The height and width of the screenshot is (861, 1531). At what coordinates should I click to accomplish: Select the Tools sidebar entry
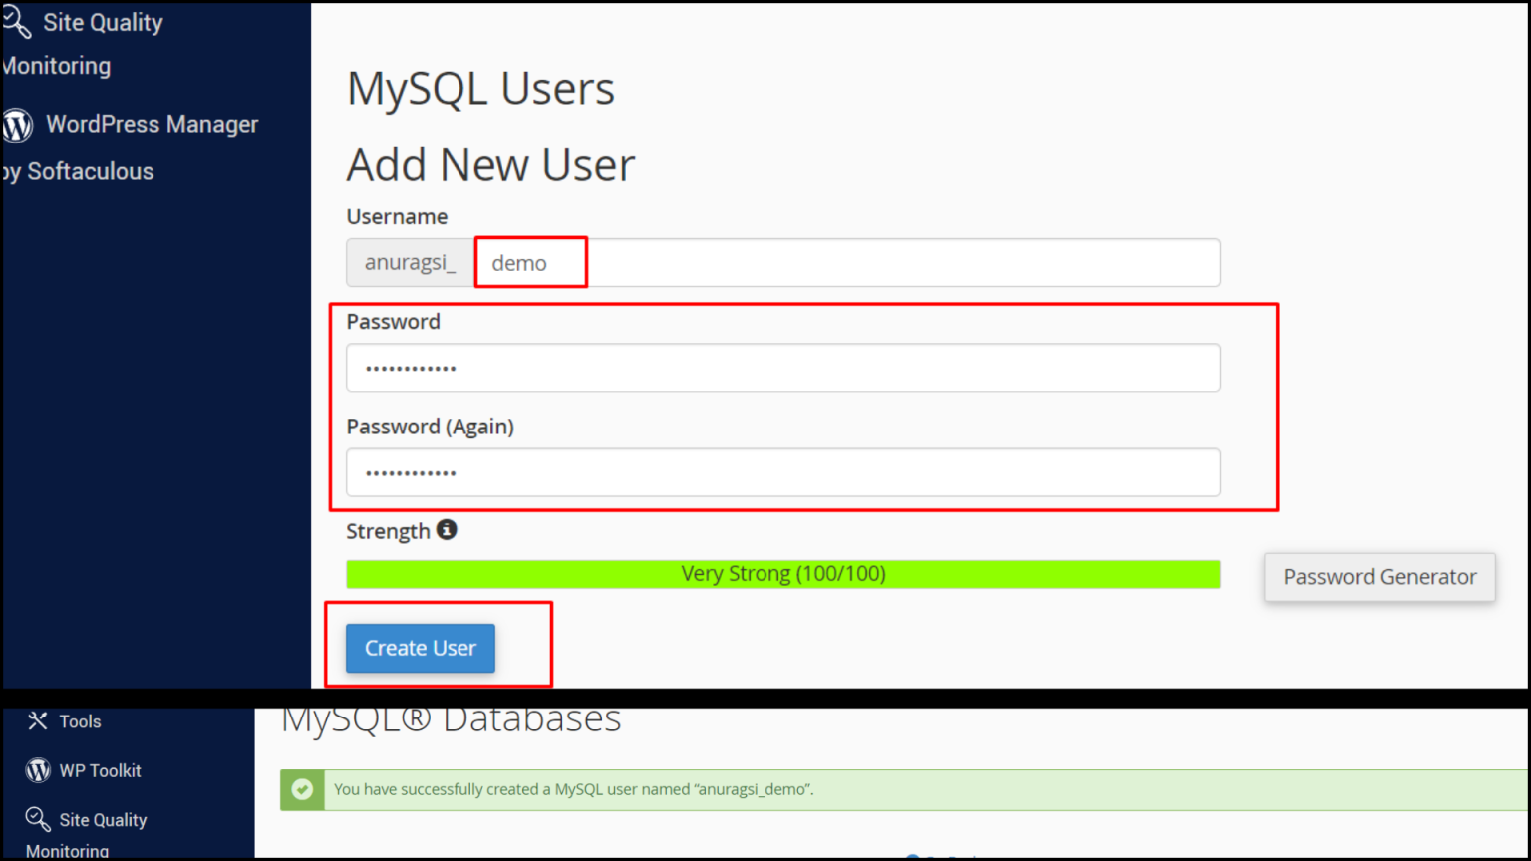[80, 720]
